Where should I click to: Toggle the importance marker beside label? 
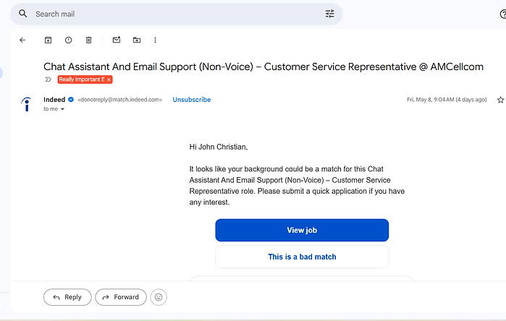point(49,80)
